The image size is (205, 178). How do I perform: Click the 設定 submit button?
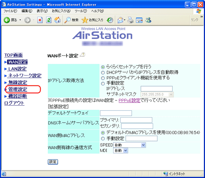pyautogui.click(x=53, y=162)
